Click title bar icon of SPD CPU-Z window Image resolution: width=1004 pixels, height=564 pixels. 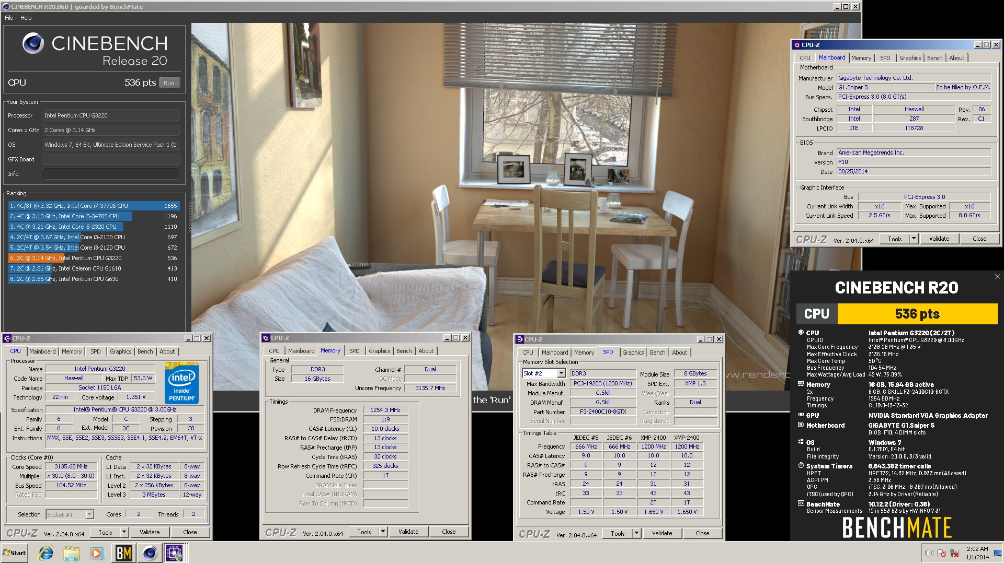coord(520,339)
